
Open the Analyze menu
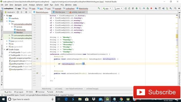tap(32, 5)
